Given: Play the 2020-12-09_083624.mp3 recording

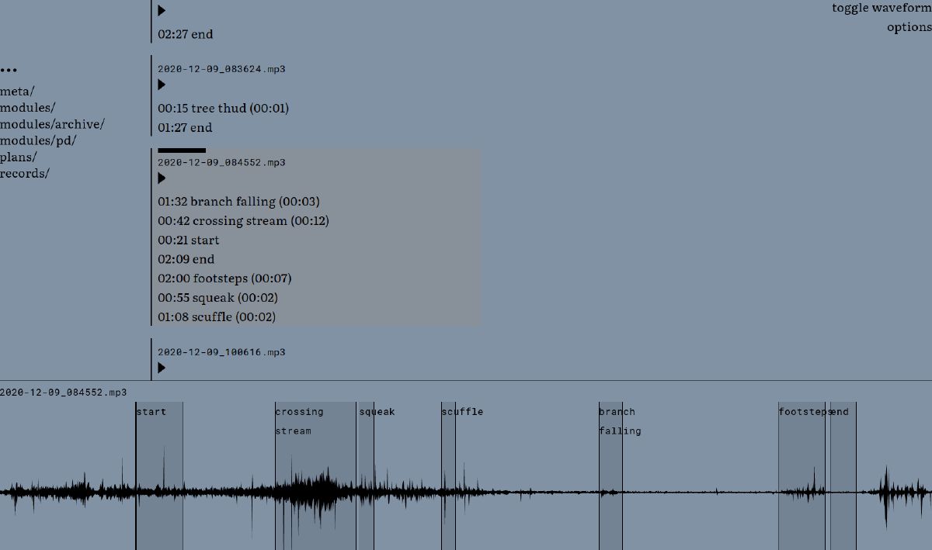Looking at the screenshot, I should [162, 85].
